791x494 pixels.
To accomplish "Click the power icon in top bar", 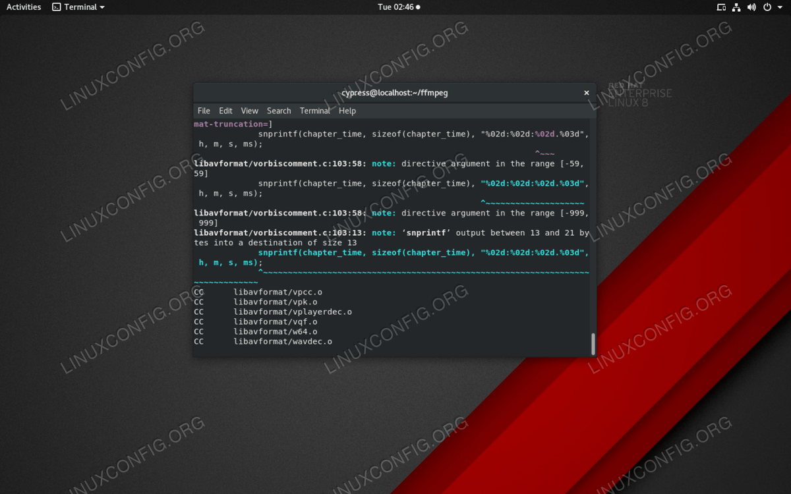I will tap(767, 7).
